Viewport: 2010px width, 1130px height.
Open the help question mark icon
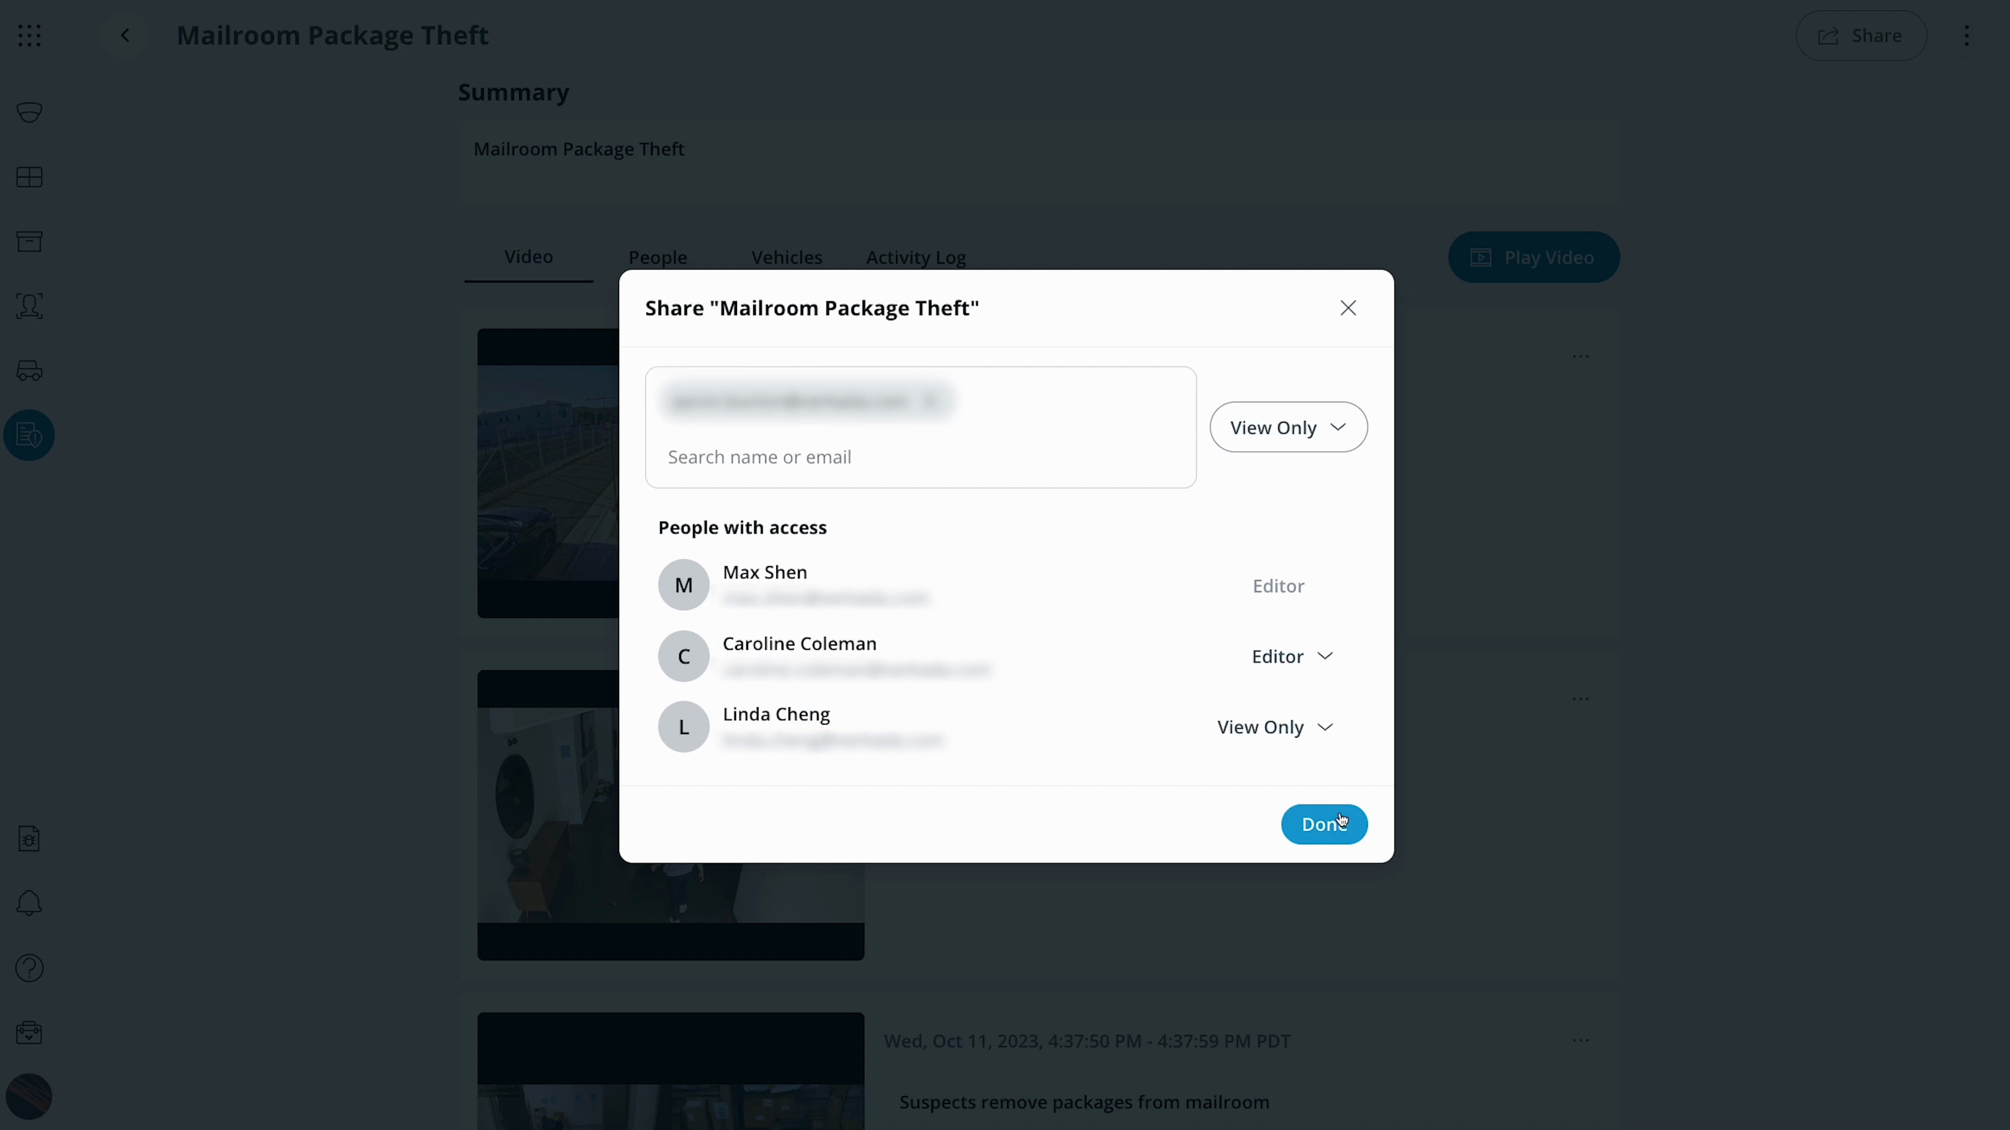coord(29,968)
